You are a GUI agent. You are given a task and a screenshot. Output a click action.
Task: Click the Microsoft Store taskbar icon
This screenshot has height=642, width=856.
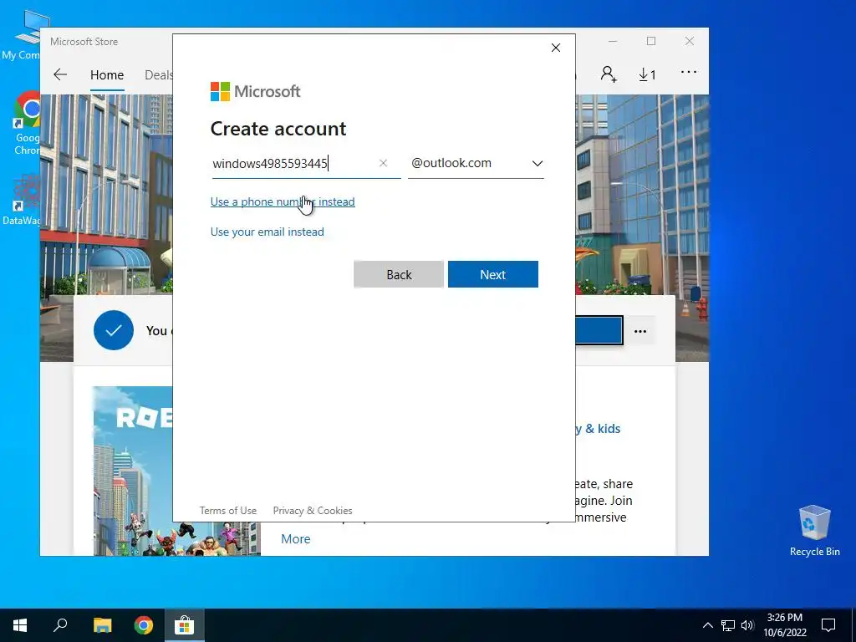tap(184, 625)
